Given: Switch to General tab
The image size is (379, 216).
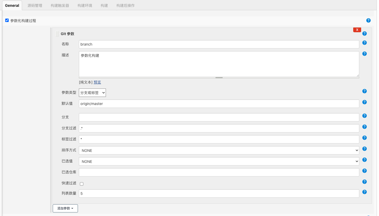Looking at the screenshot, I should [x=12, y=5].
